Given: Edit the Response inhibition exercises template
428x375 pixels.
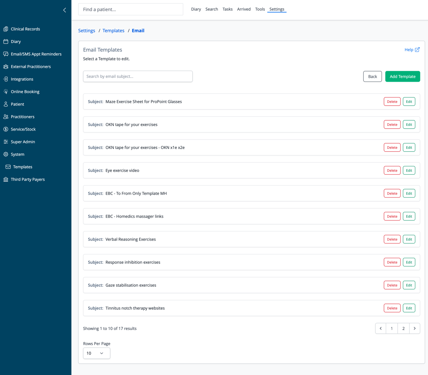Looking at the screenshot, I should 409,262.
